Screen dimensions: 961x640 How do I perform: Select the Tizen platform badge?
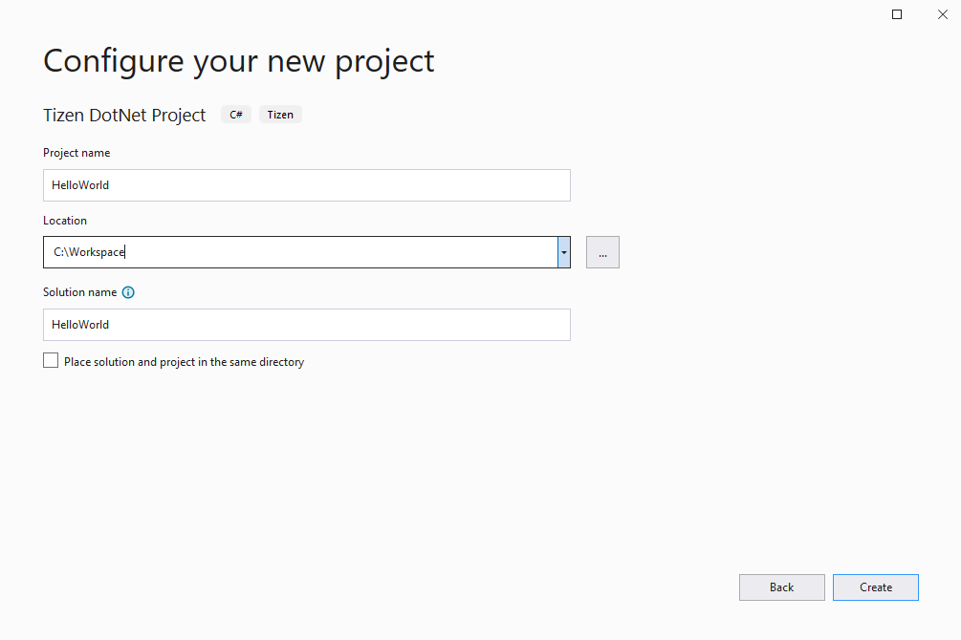279,114
